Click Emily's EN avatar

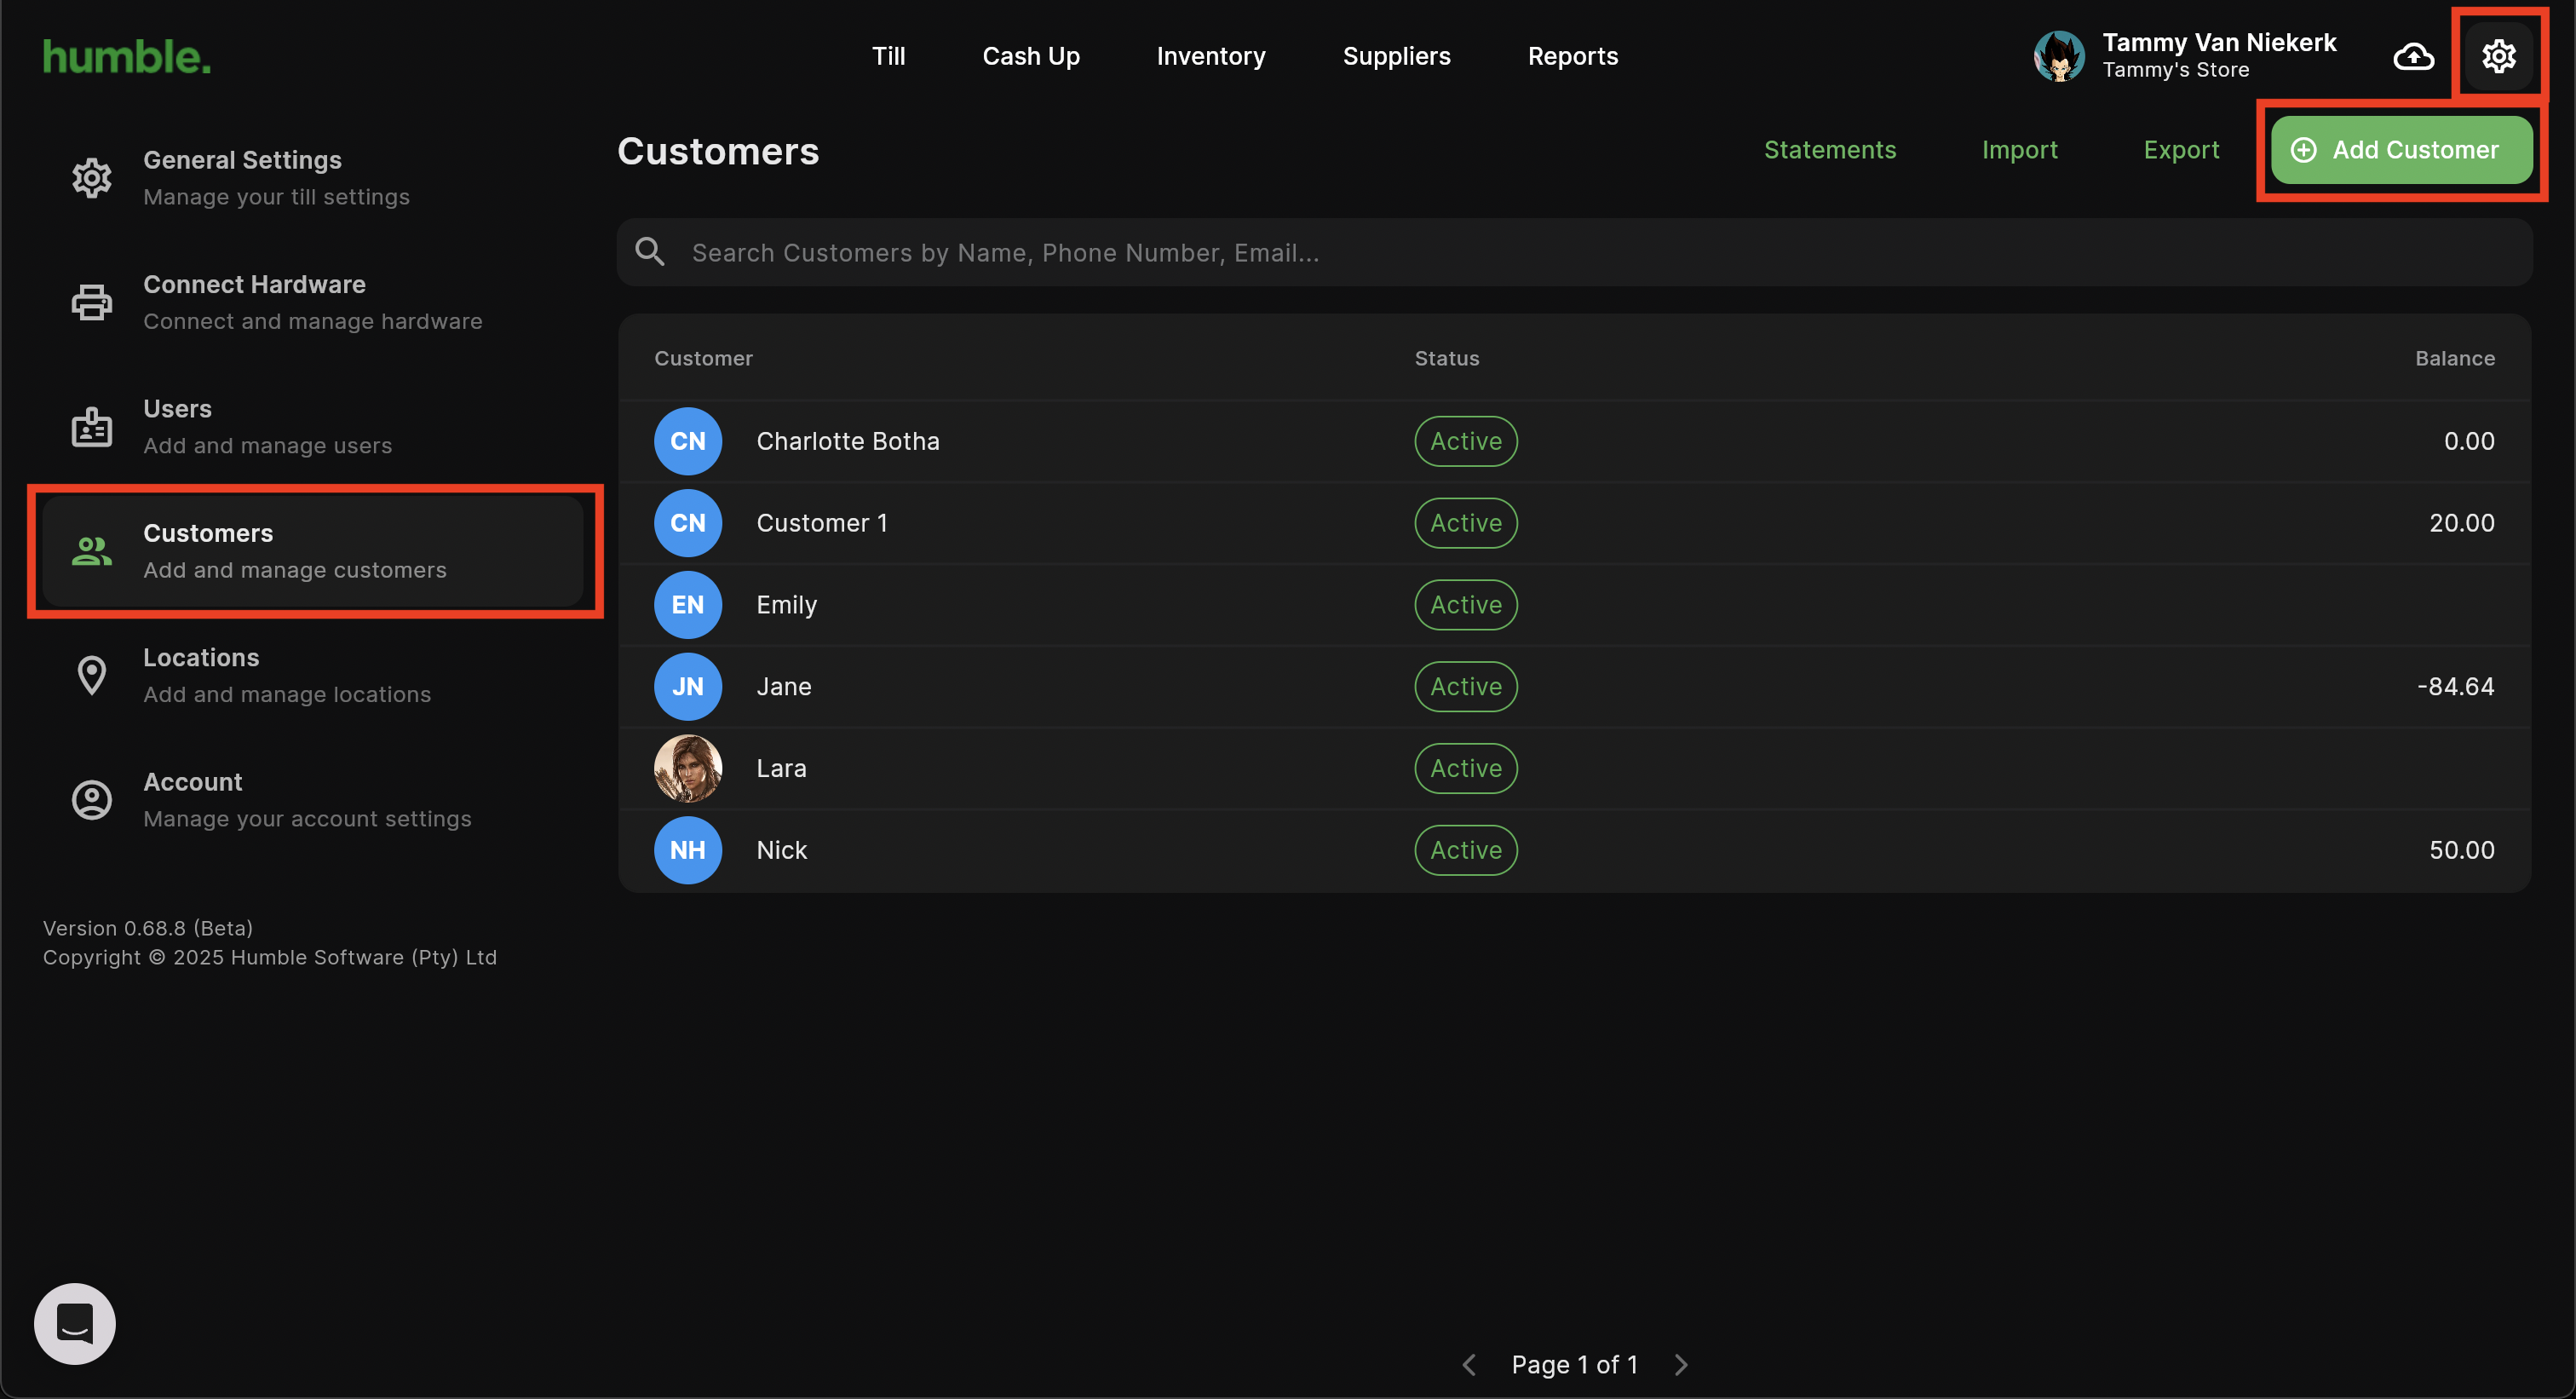(688, 605)
